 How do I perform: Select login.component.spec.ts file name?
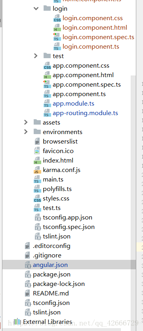pyautogui.click(x=98, y=37)
